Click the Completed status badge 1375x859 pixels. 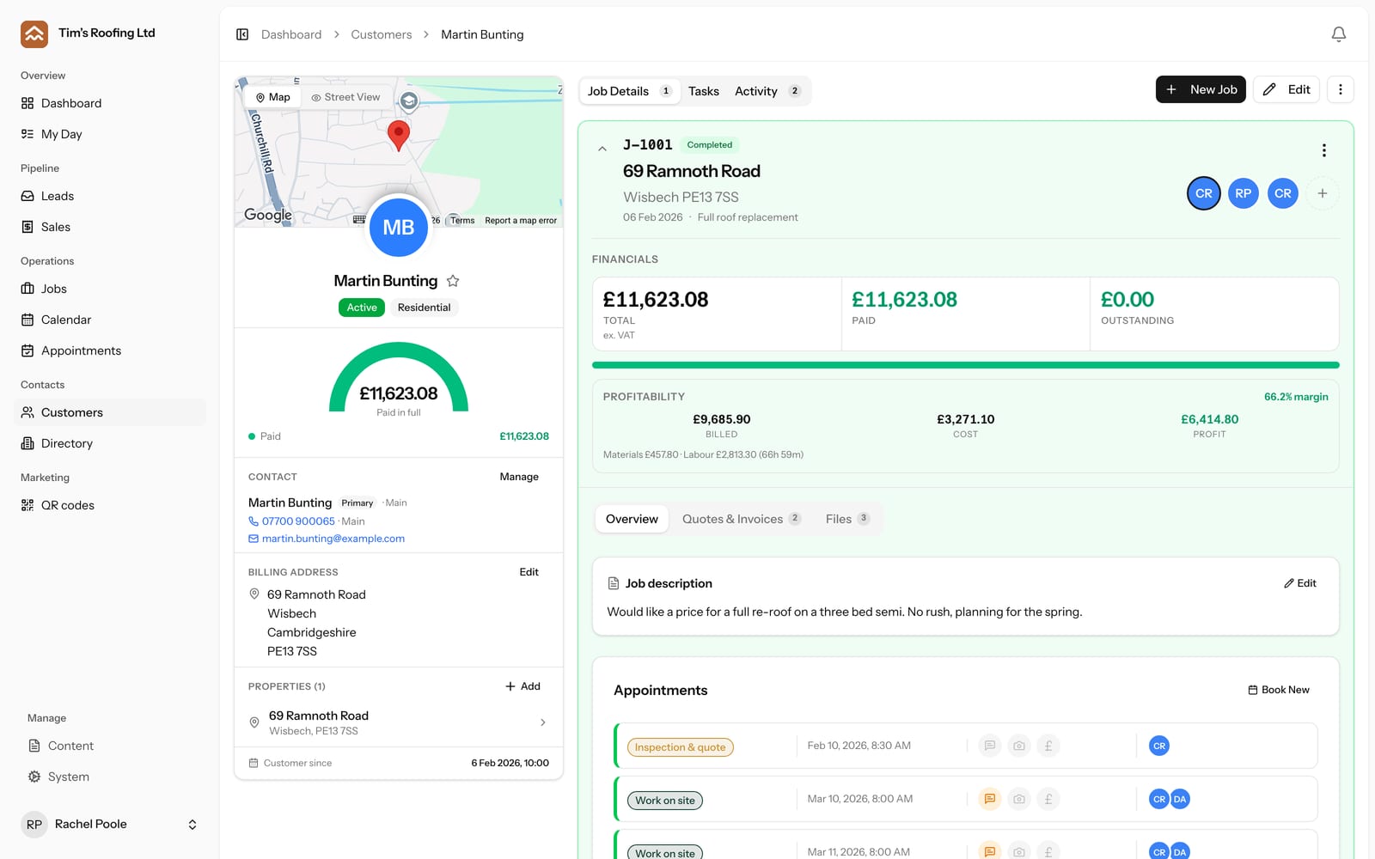[x=710, y=145]
